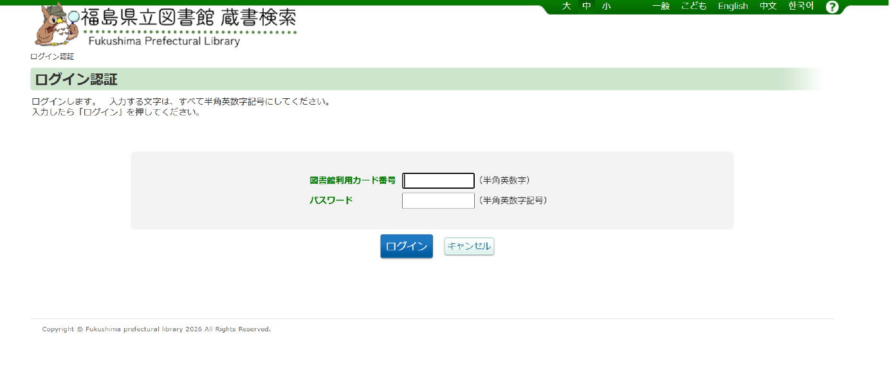Viewport: 891px width, 366px height.
Task: Click the パスワード label
Action: (331, 200)
